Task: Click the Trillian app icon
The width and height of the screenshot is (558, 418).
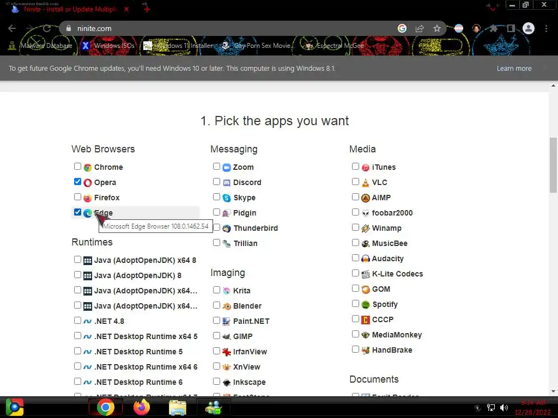Action: 227,243
